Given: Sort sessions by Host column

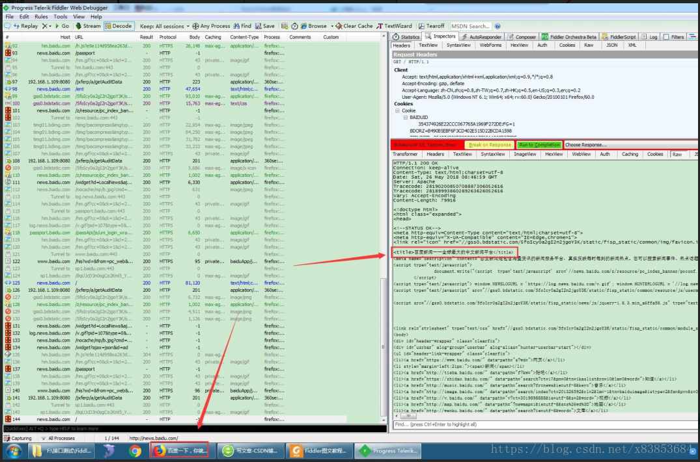Looking at the screenshot, I should click(x=65, y=38).
